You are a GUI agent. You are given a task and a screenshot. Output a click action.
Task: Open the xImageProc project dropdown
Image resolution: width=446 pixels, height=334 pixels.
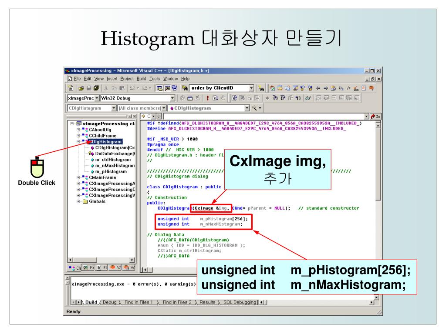point(97,98)
